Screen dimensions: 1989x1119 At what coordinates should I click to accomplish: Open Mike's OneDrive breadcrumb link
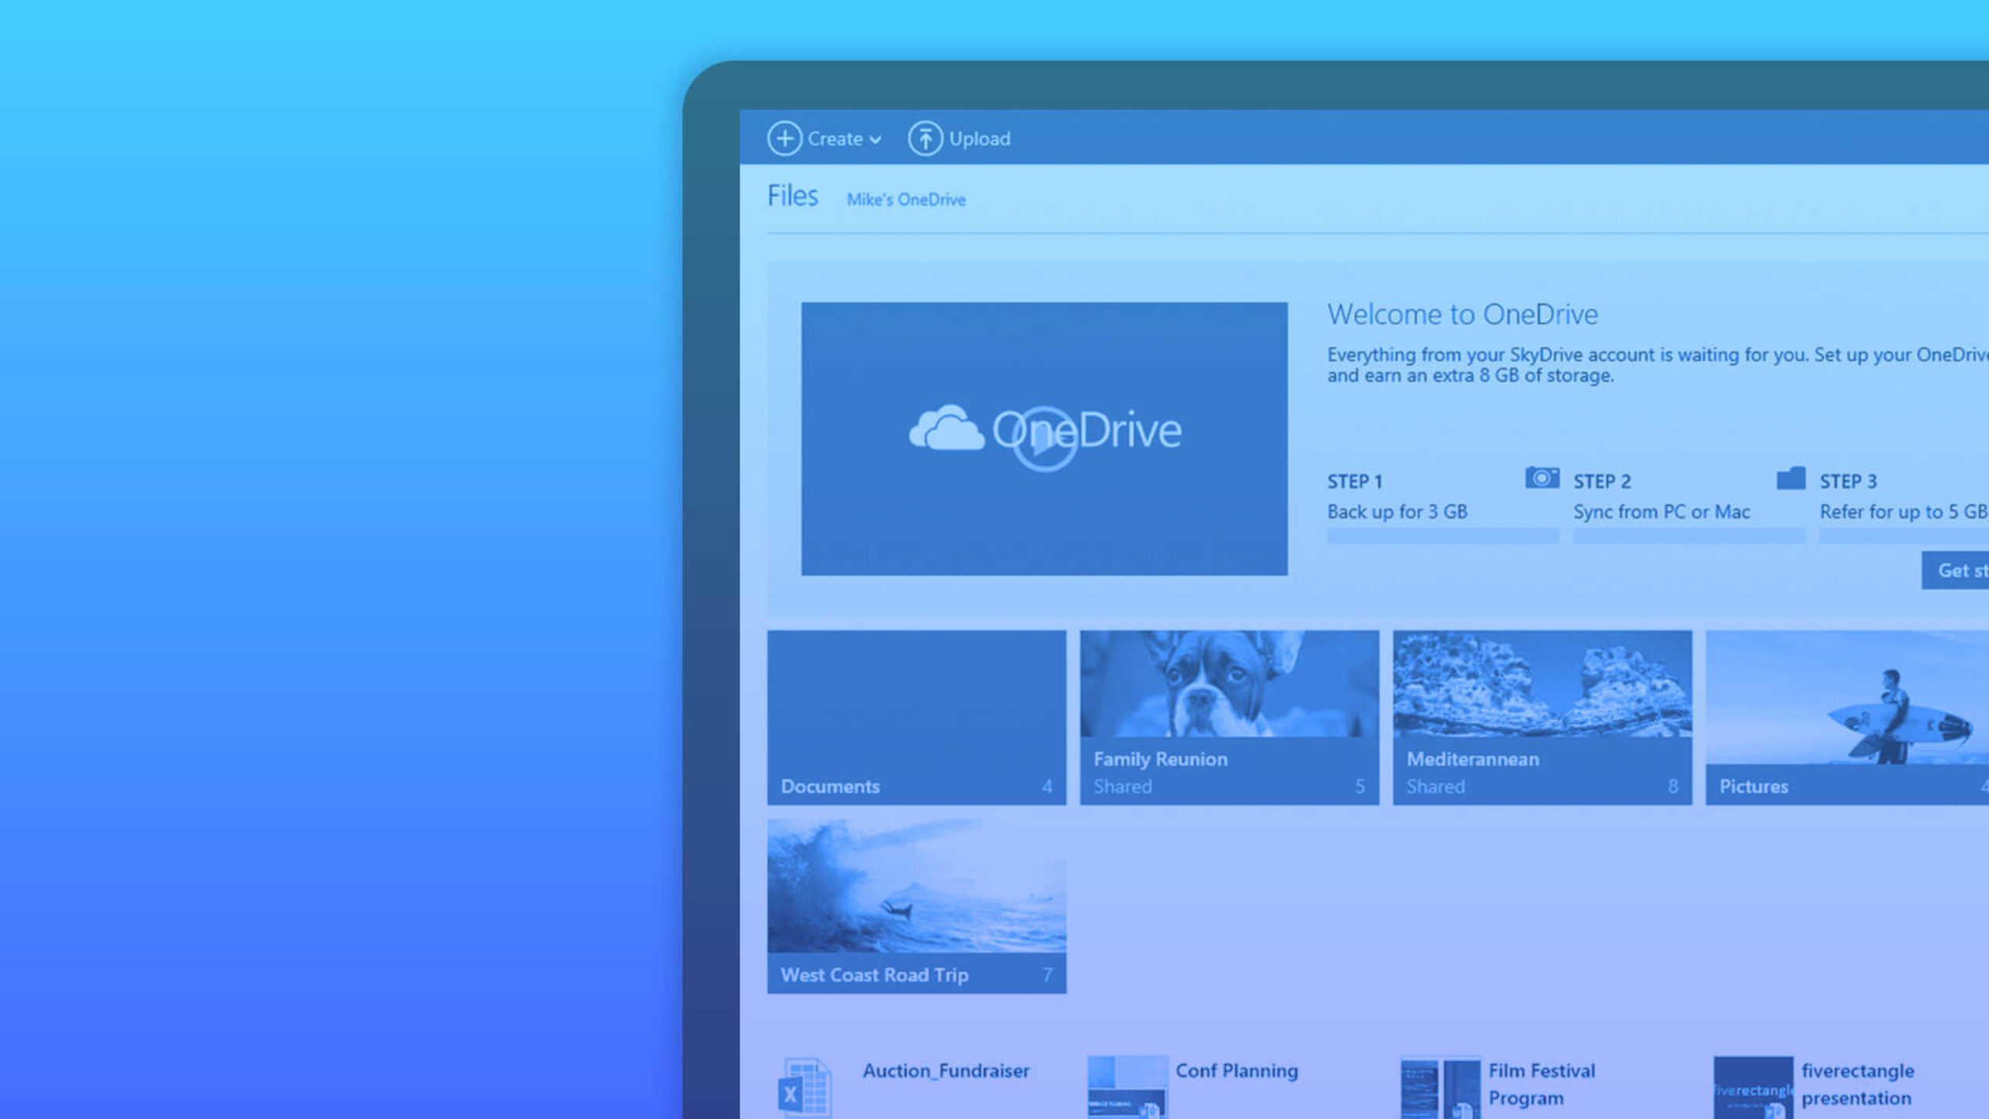tap(906, 200)
